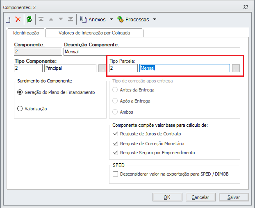Click the Componente code field
The image size is (255, 208).
coord(38,52)
